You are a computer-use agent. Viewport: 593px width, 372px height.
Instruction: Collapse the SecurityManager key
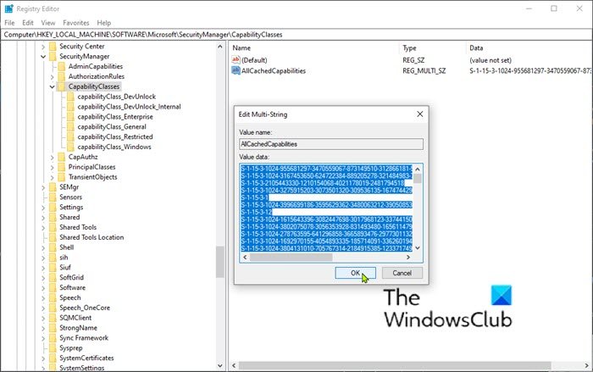coord(43,57)
